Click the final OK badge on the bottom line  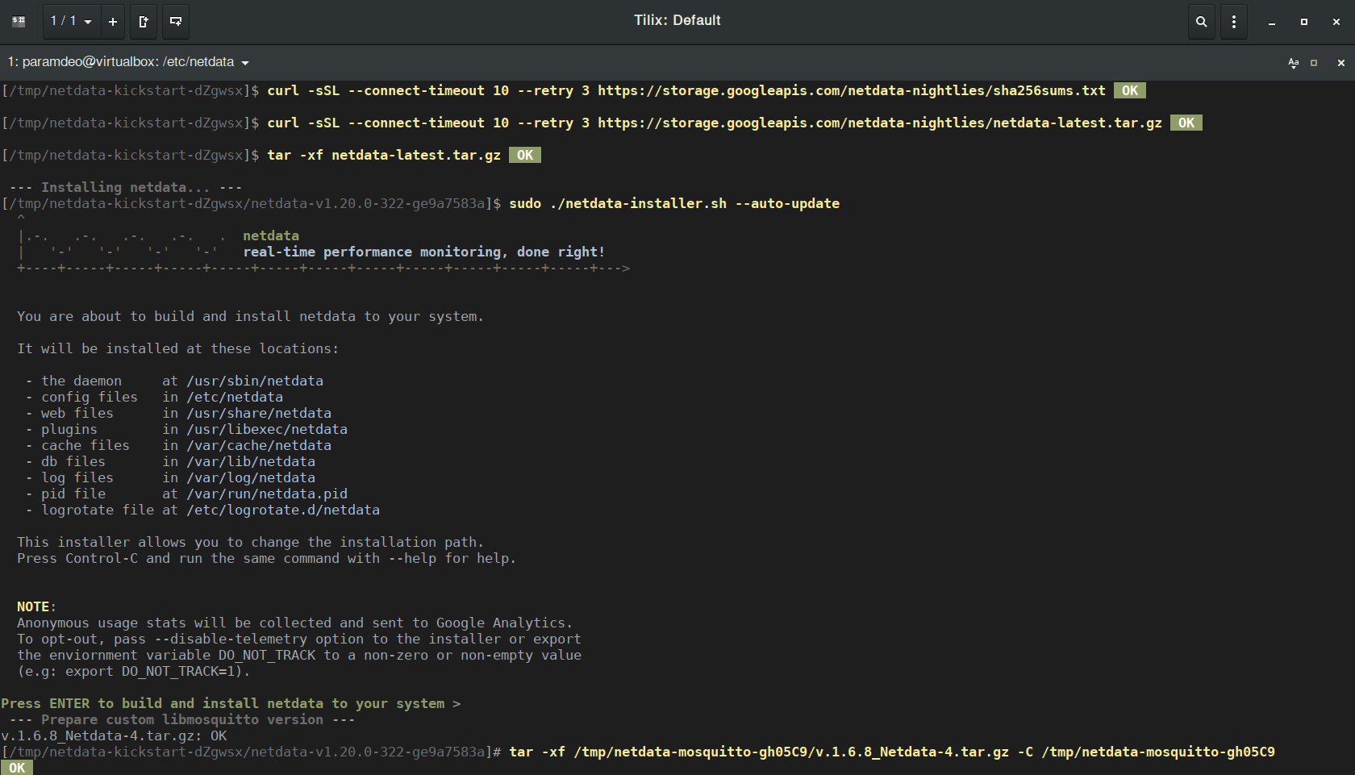[x=17, y=768]
